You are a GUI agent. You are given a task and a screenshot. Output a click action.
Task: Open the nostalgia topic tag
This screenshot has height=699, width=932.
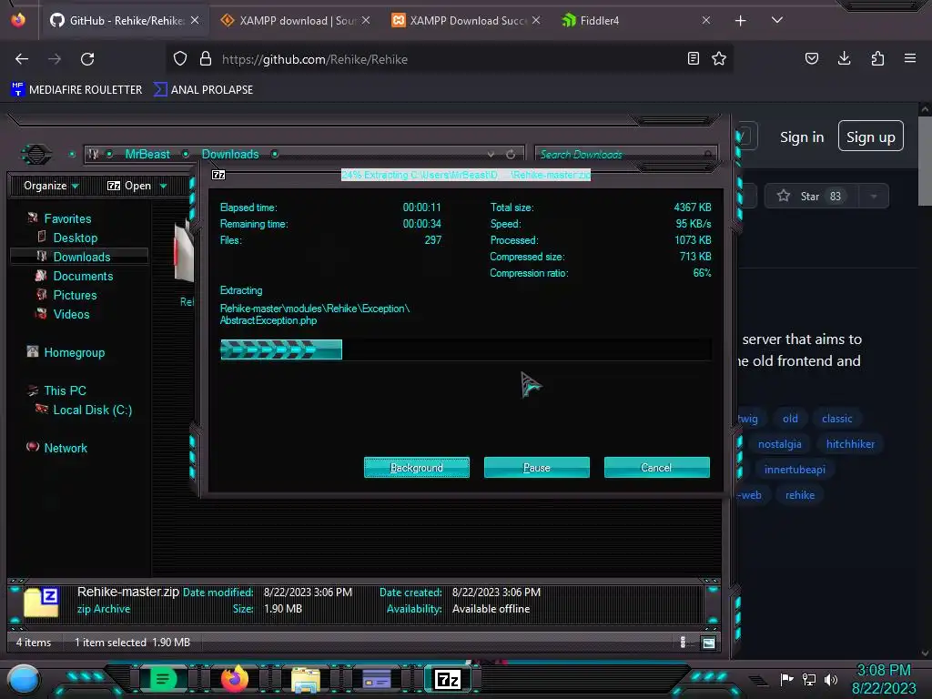(779, 444)
